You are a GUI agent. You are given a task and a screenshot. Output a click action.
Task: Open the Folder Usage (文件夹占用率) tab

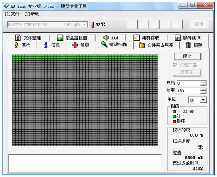pyautogui.click(x=156, y=45)
